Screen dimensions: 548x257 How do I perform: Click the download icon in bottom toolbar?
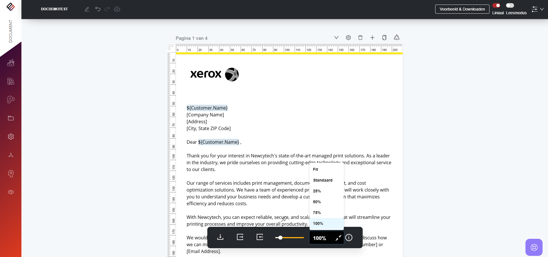220,237
